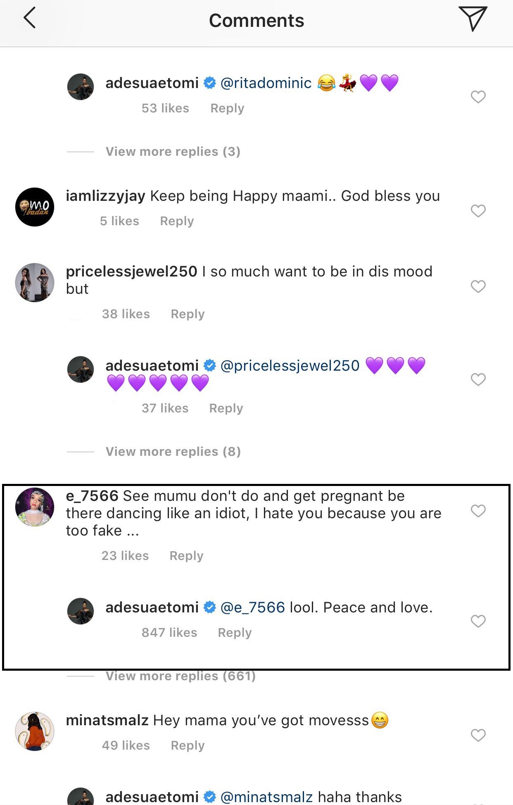Reply to the iamlizzyjay comment

coord(177,221)
